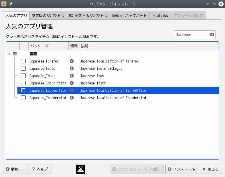Viewport: 225px width, 177px height.
Task: Maximize the window using title bar caret
Action: coord(214,4)
